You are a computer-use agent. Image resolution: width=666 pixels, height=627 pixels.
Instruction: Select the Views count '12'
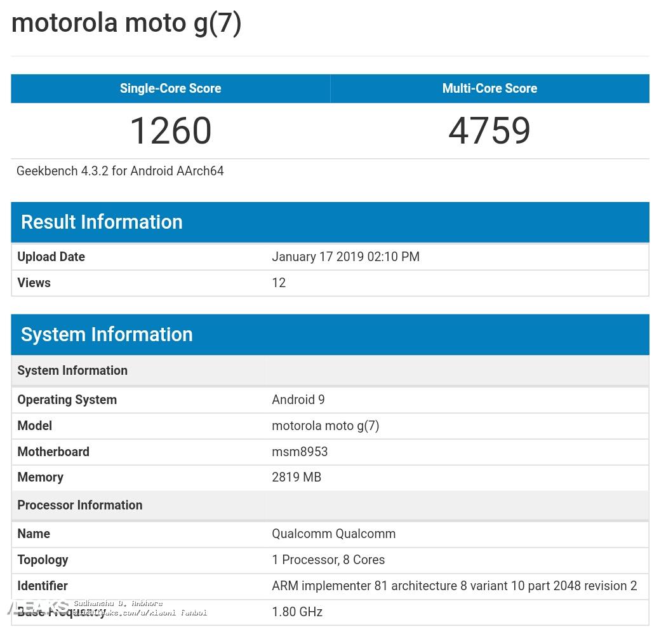click(279, 283)
